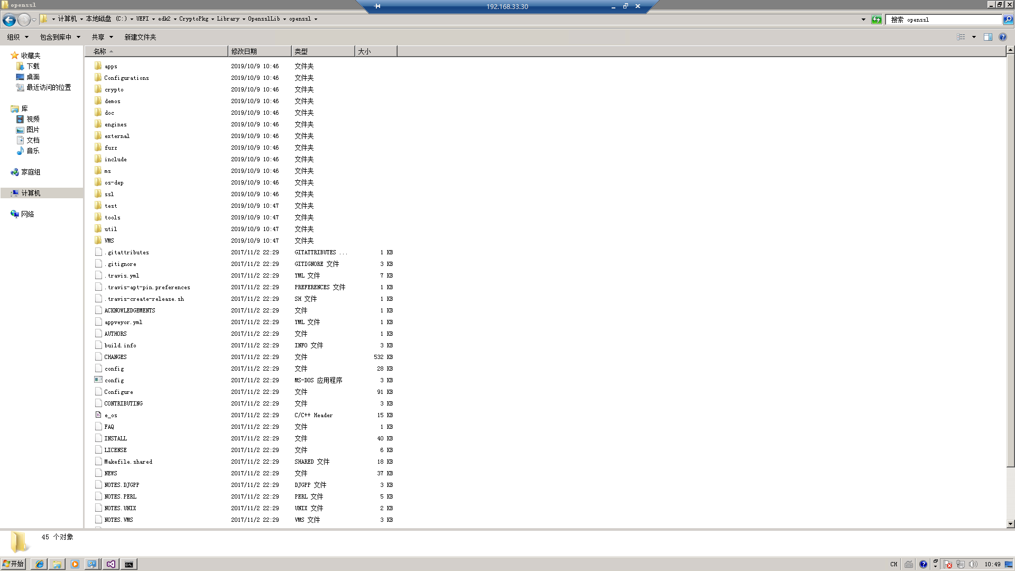
Task: Open the command prompt taskbar icon
Action: tap(128, 564)
